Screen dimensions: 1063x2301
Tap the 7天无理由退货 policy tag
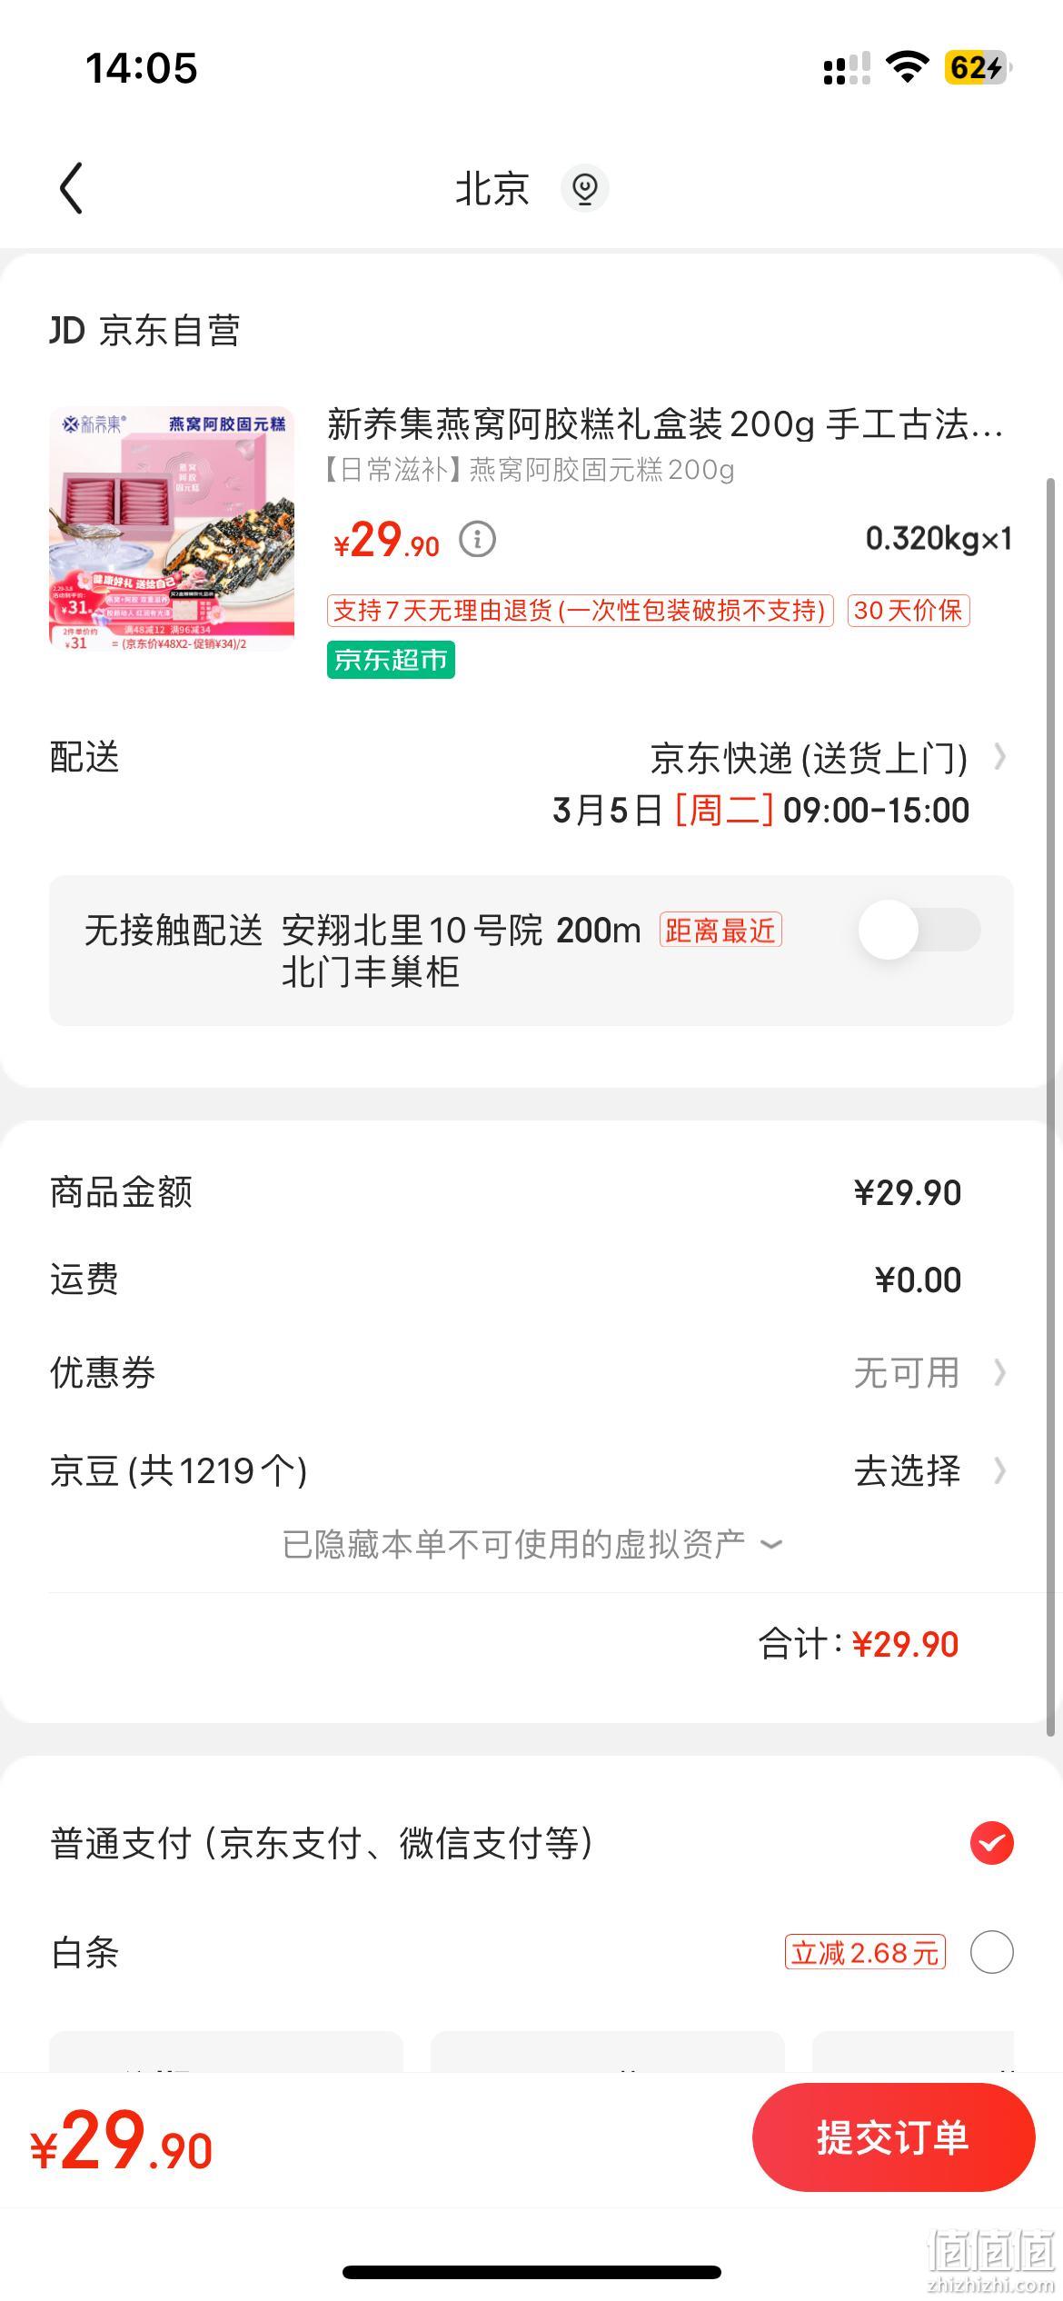click(580, 611)
